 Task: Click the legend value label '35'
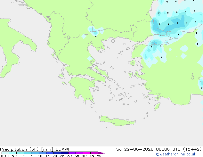coord(77,156)
